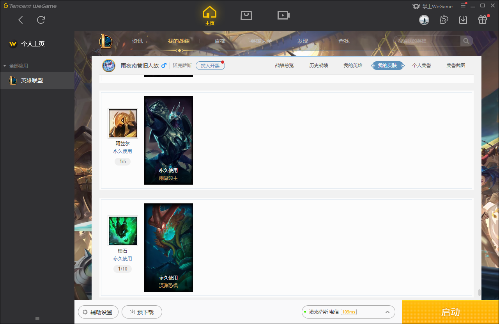Toggle the sidebar bottom collapse handle
The width and height of the screenshot is (499, 324).
(x=37, y=319)
